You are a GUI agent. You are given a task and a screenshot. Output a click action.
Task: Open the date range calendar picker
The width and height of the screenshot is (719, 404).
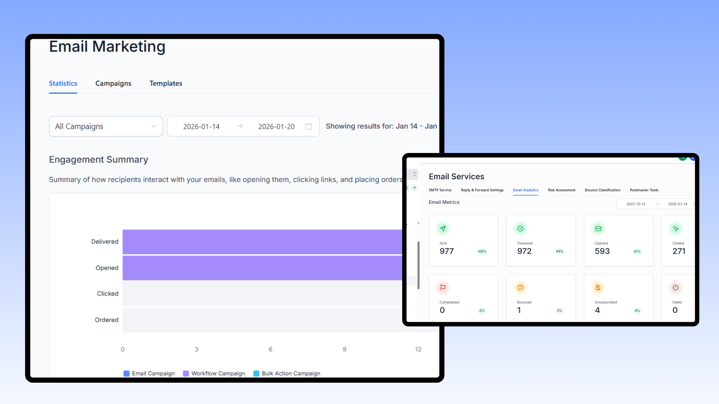coord(308,126)
